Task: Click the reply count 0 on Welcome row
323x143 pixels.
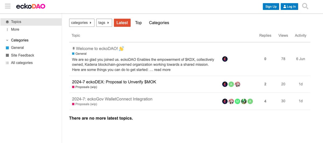Action: point(265,59)
